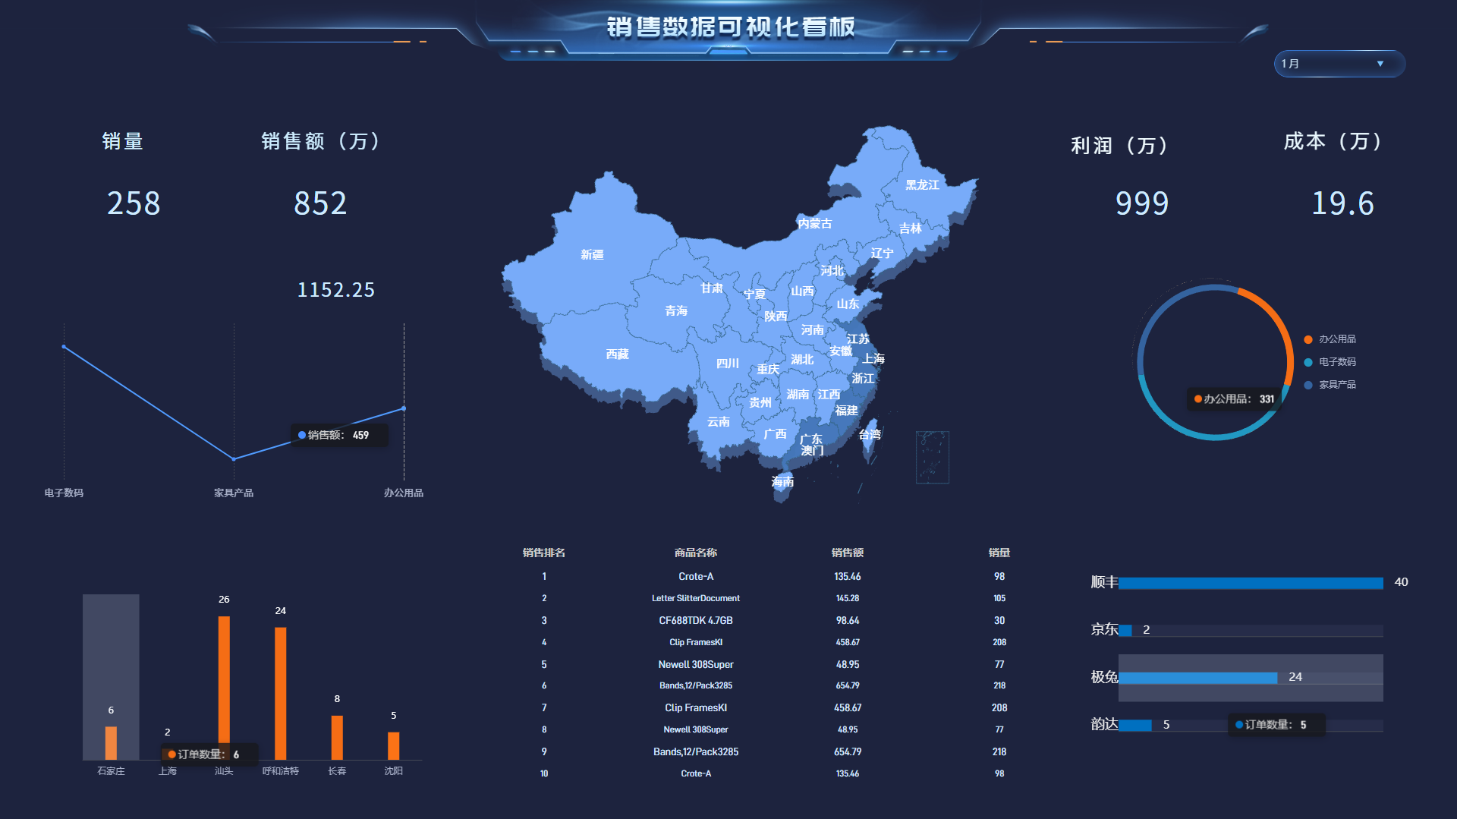Click the 销售排名 column header

coord(544,553)
